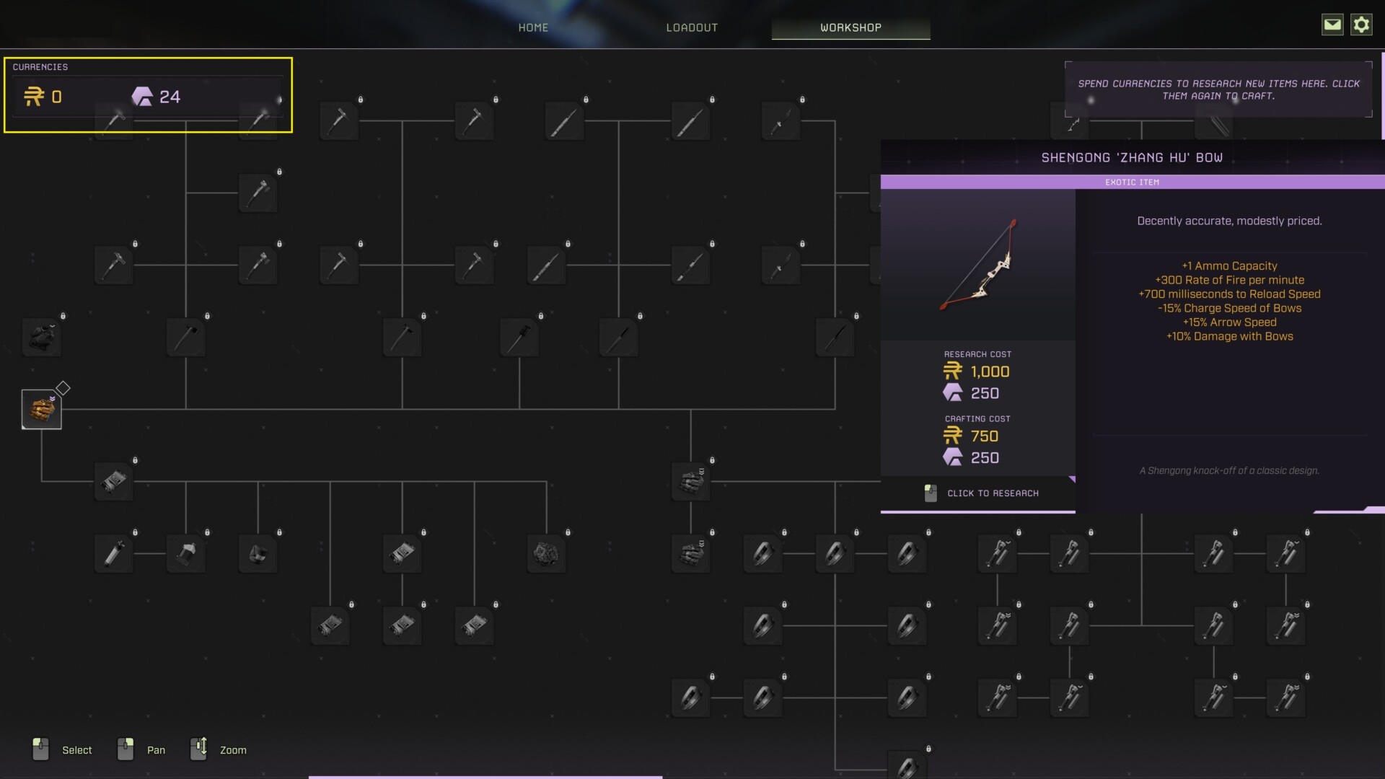1385x779 pixels.
Task: Click the Pan mouse hint icon
Action: tap(126, 749)
